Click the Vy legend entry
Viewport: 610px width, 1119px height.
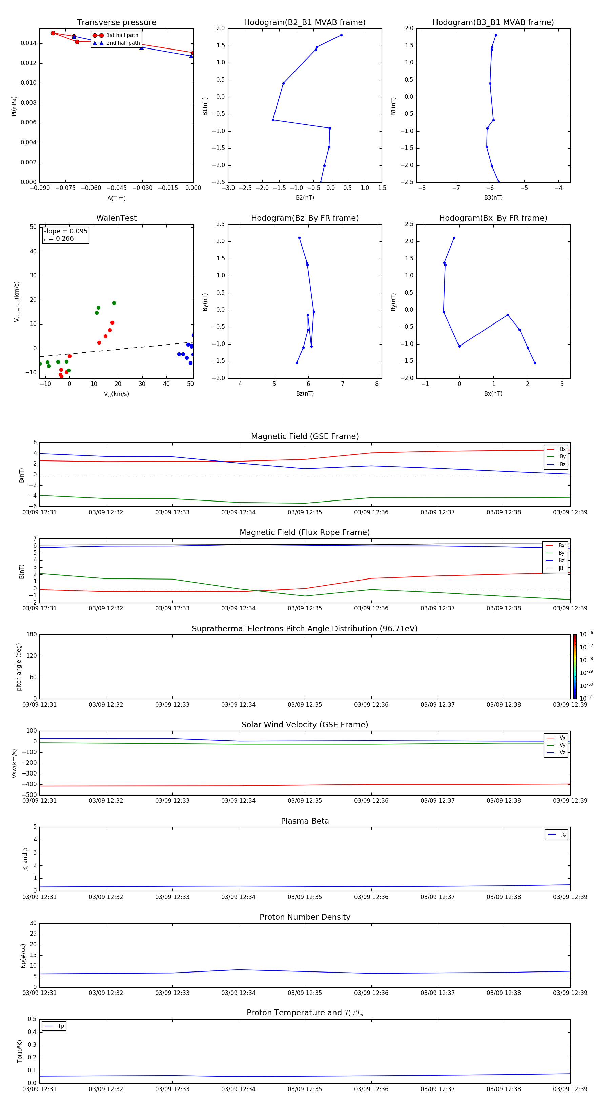tap(556, 745)
